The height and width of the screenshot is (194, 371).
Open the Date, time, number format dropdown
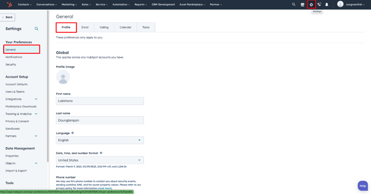(100, 160)
